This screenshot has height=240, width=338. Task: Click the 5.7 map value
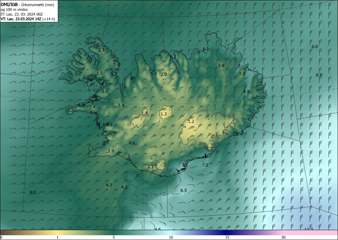[x=114, y=74]
